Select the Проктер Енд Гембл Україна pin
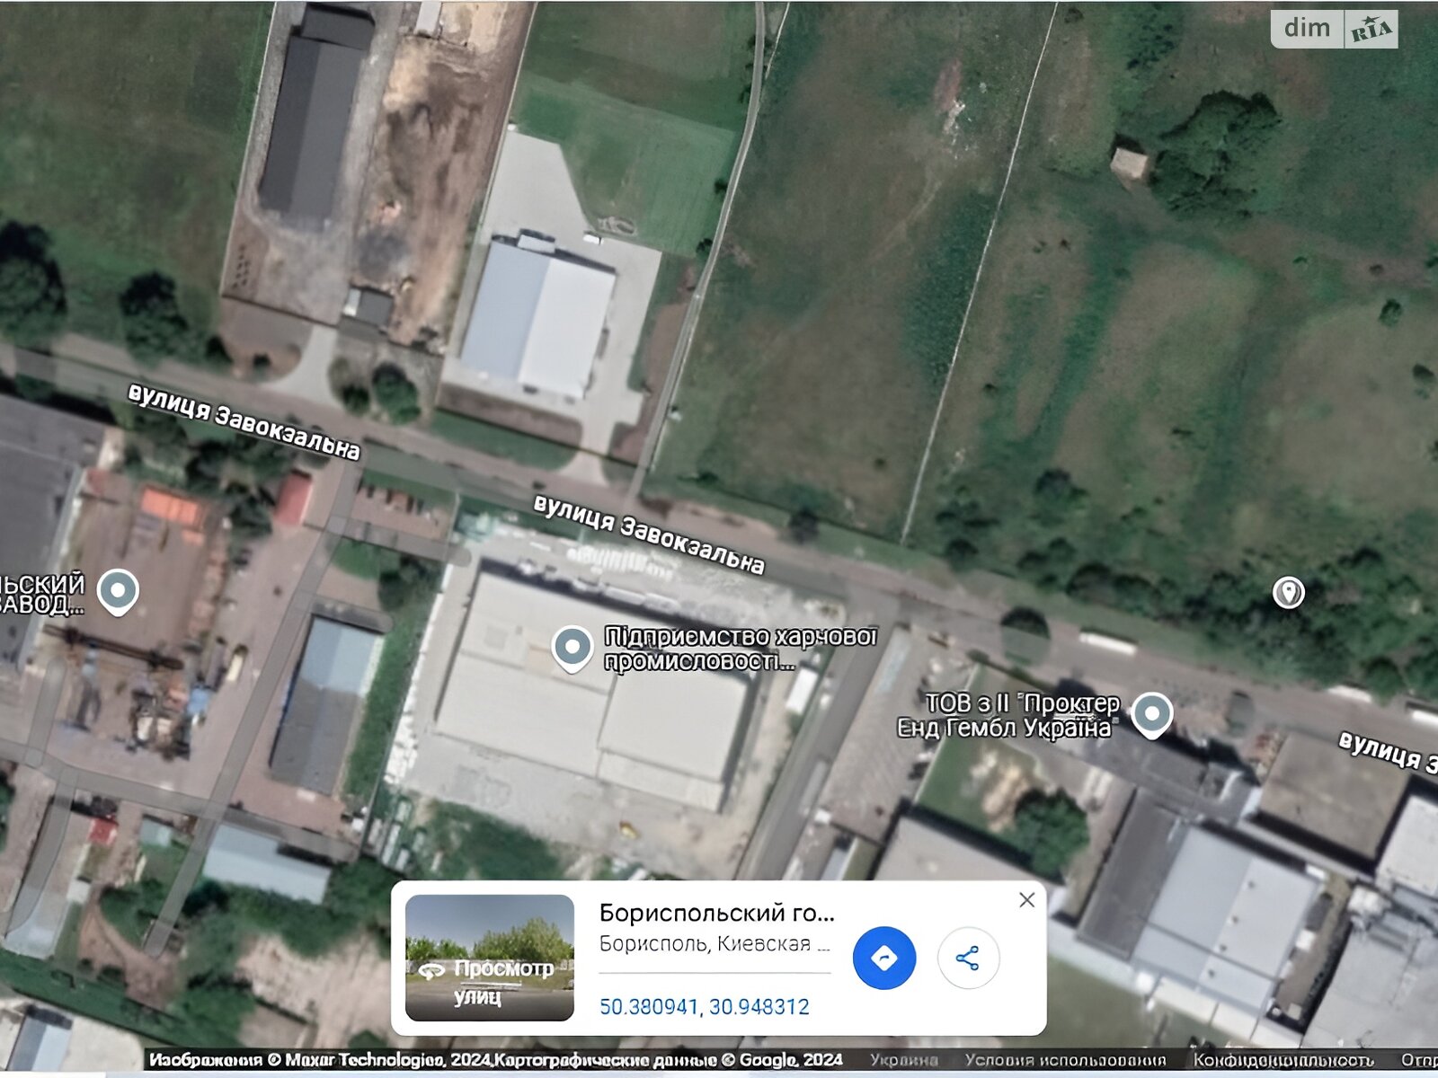This screenshot has height=1078, width=1438. click(x=1151, y=715)
